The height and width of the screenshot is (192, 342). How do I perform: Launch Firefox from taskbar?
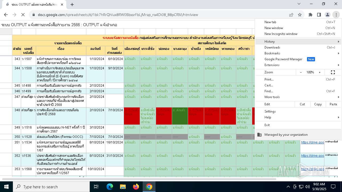pos(136,187)
